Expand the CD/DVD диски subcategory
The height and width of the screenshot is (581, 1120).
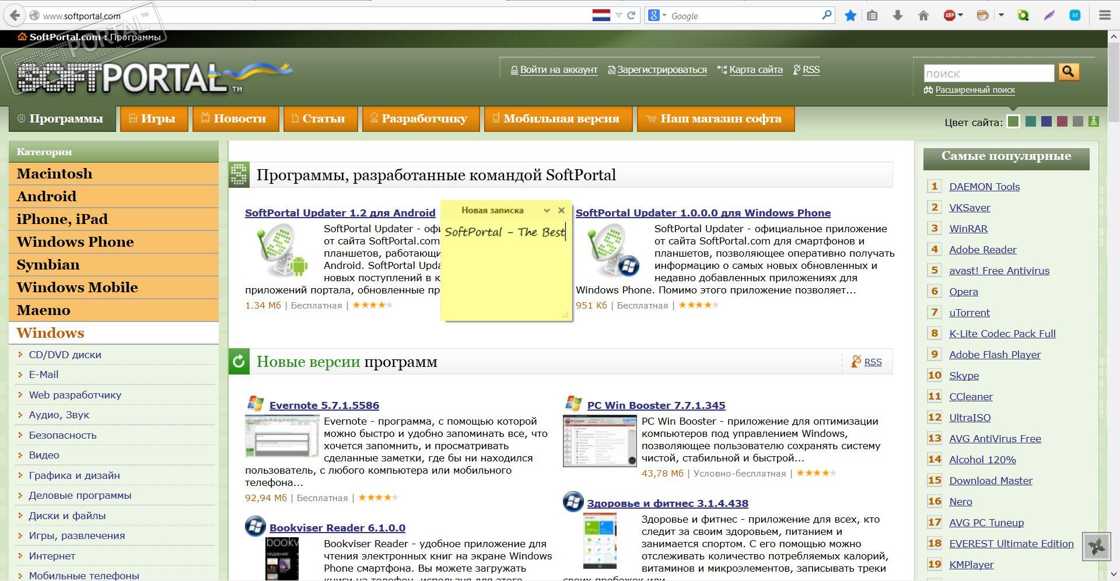65,355
